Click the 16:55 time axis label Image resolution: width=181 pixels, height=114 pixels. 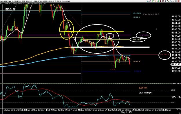[x=81, y=110]
